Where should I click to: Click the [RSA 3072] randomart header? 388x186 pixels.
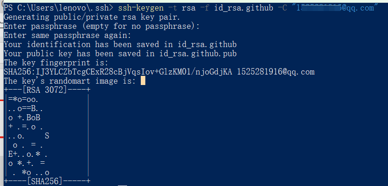coord(44,90)
